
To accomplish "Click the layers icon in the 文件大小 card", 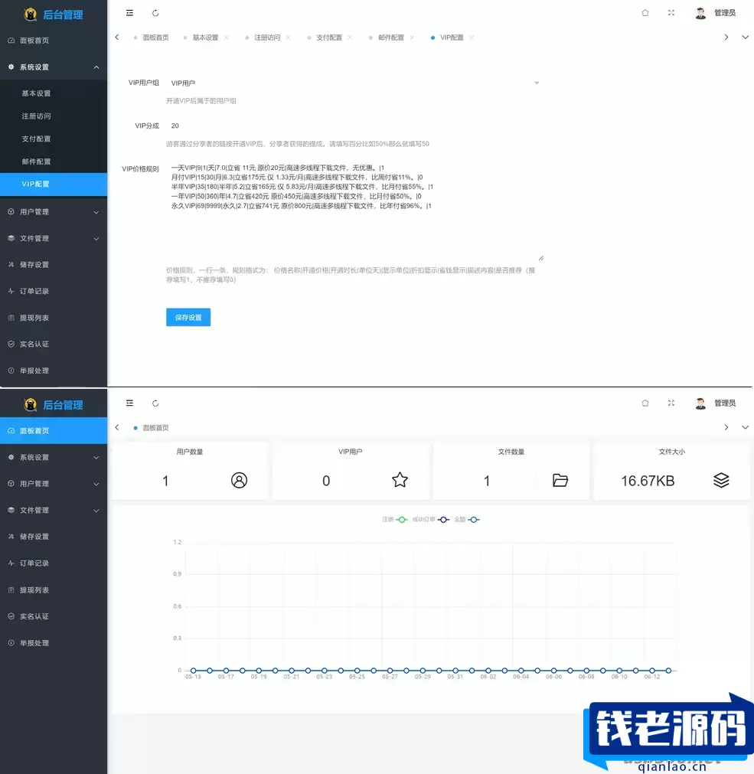I will (x=721, y=480).
